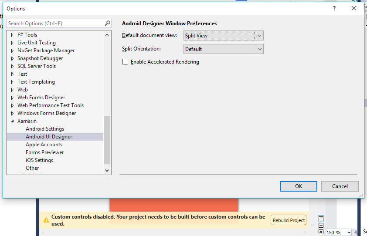This screenshot has height=236, width=367.
Task: Expand the SQL Server Tools node
Action: pos(12,66)
